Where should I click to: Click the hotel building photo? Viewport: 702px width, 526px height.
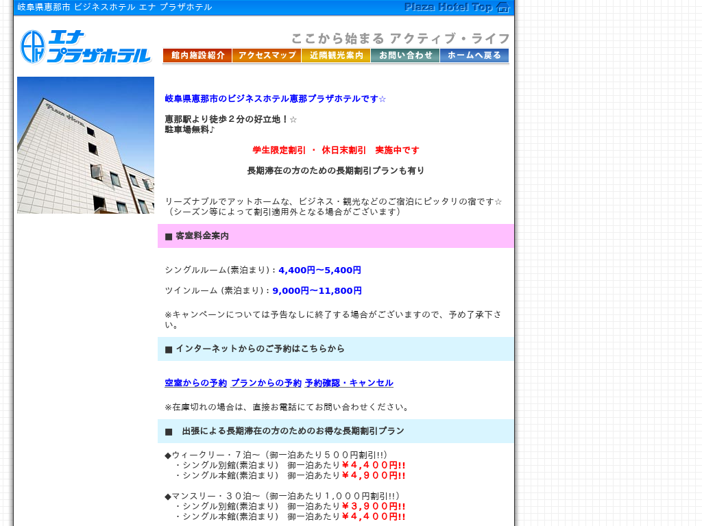point(86,145)
